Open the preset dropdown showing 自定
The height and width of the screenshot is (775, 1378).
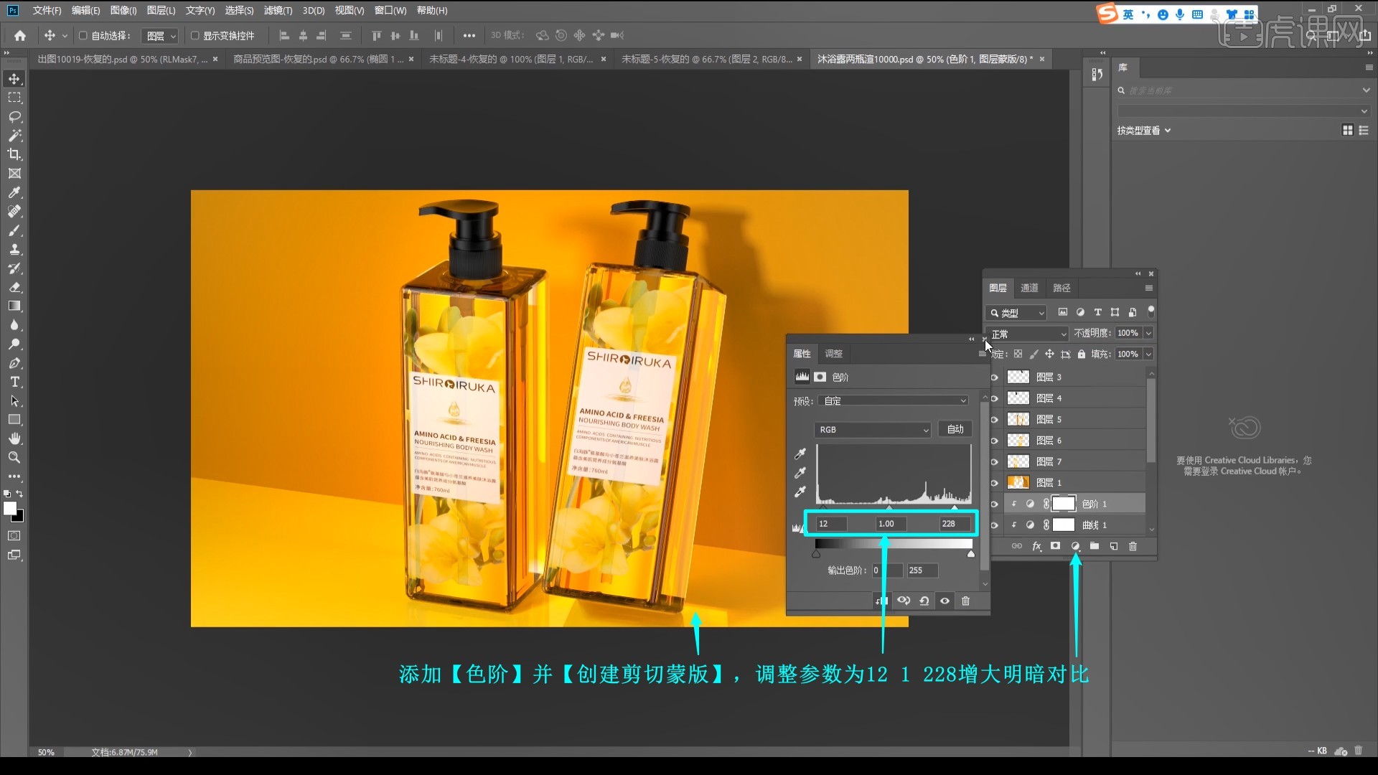point(894,400)
